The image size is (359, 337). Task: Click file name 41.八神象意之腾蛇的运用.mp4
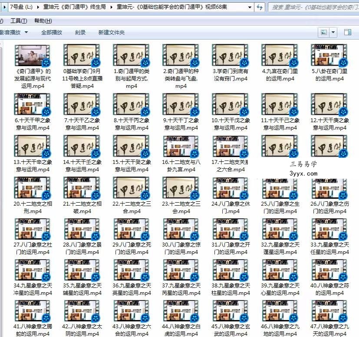click(33, 330)
